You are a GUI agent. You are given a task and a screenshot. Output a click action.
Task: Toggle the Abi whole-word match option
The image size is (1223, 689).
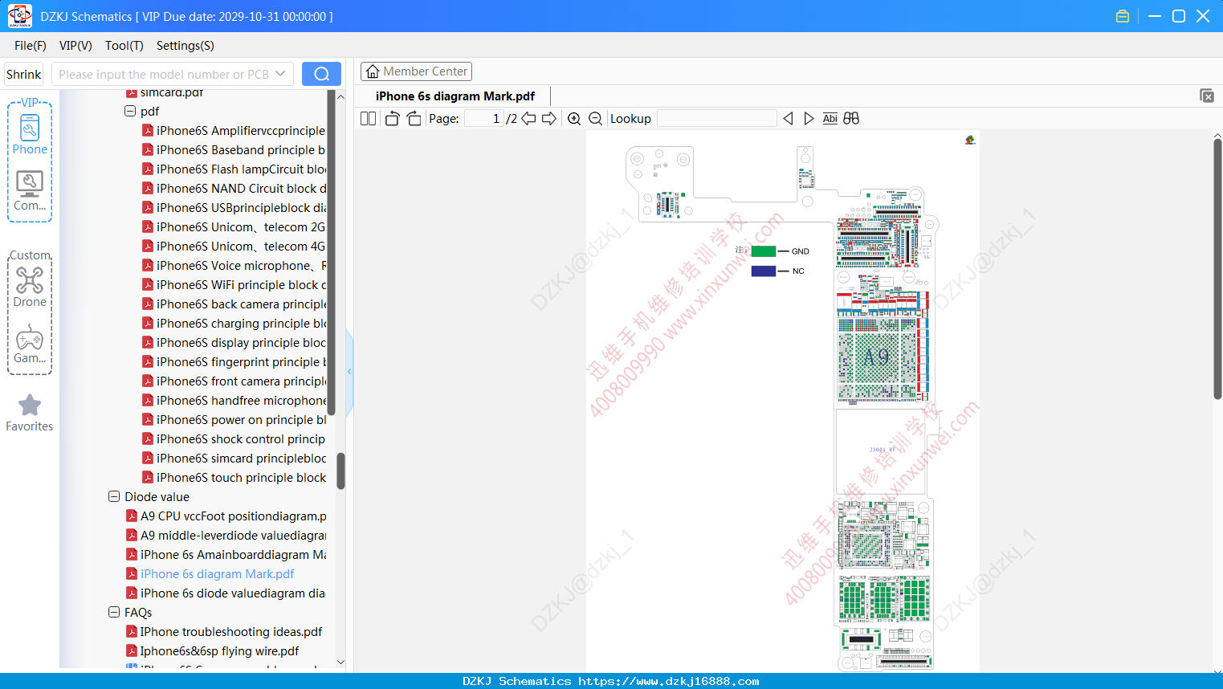coord(830,119)
